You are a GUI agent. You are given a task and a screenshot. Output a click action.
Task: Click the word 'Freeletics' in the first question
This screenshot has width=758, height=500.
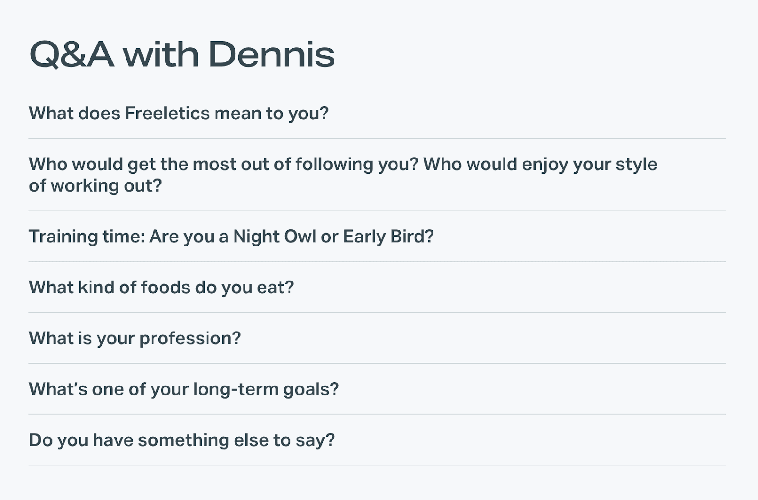click(x=167, y=114)
